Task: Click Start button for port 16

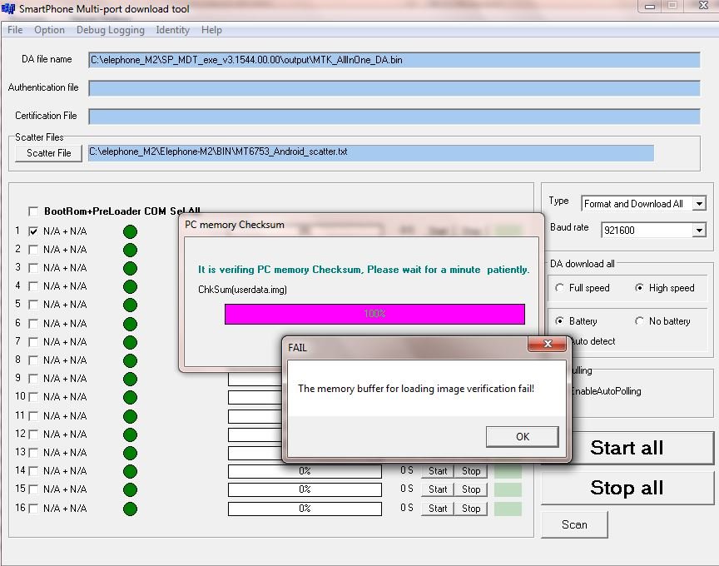Action: point(438,509)
